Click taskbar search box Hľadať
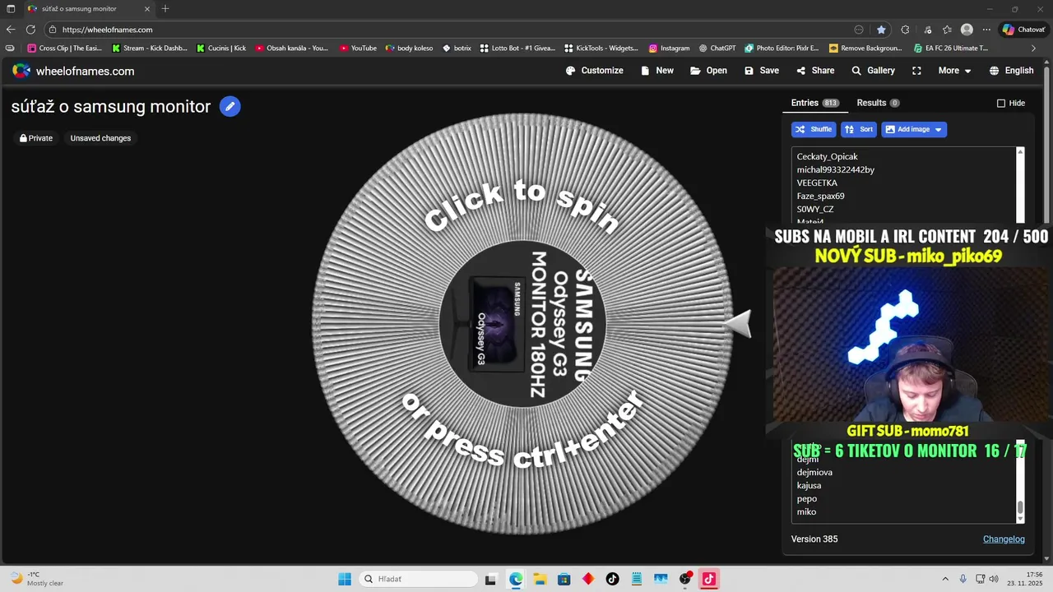 click(417, 579)
